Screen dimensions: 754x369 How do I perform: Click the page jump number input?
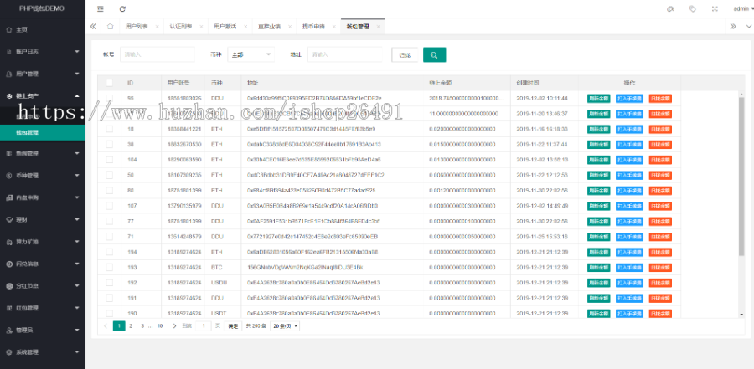click(204, 325)
